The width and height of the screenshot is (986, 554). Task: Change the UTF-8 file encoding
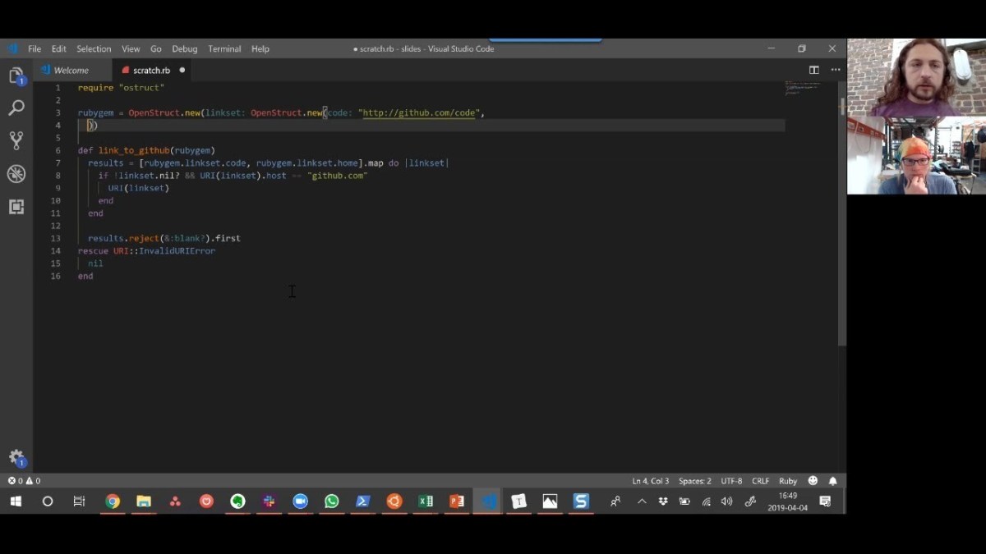731,481
